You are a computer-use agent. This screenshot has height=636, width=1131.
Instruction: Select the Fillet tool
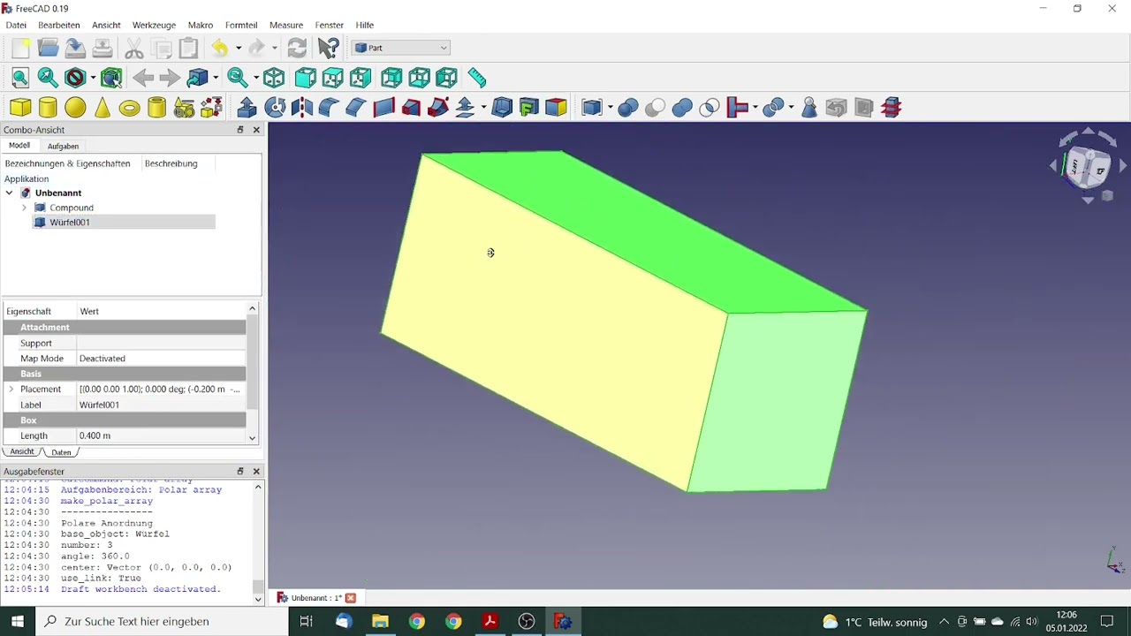(x=329, y=108)
